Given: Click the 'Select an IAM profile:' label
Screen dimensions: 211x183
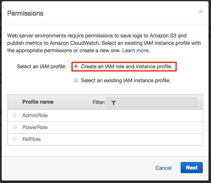Looking at the screenshot, I should [41, 67].
